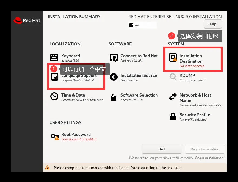238x182 pixels.
Task: Open the Software Selection settings label
Action: pyautogui.click(x=139, y=95)
